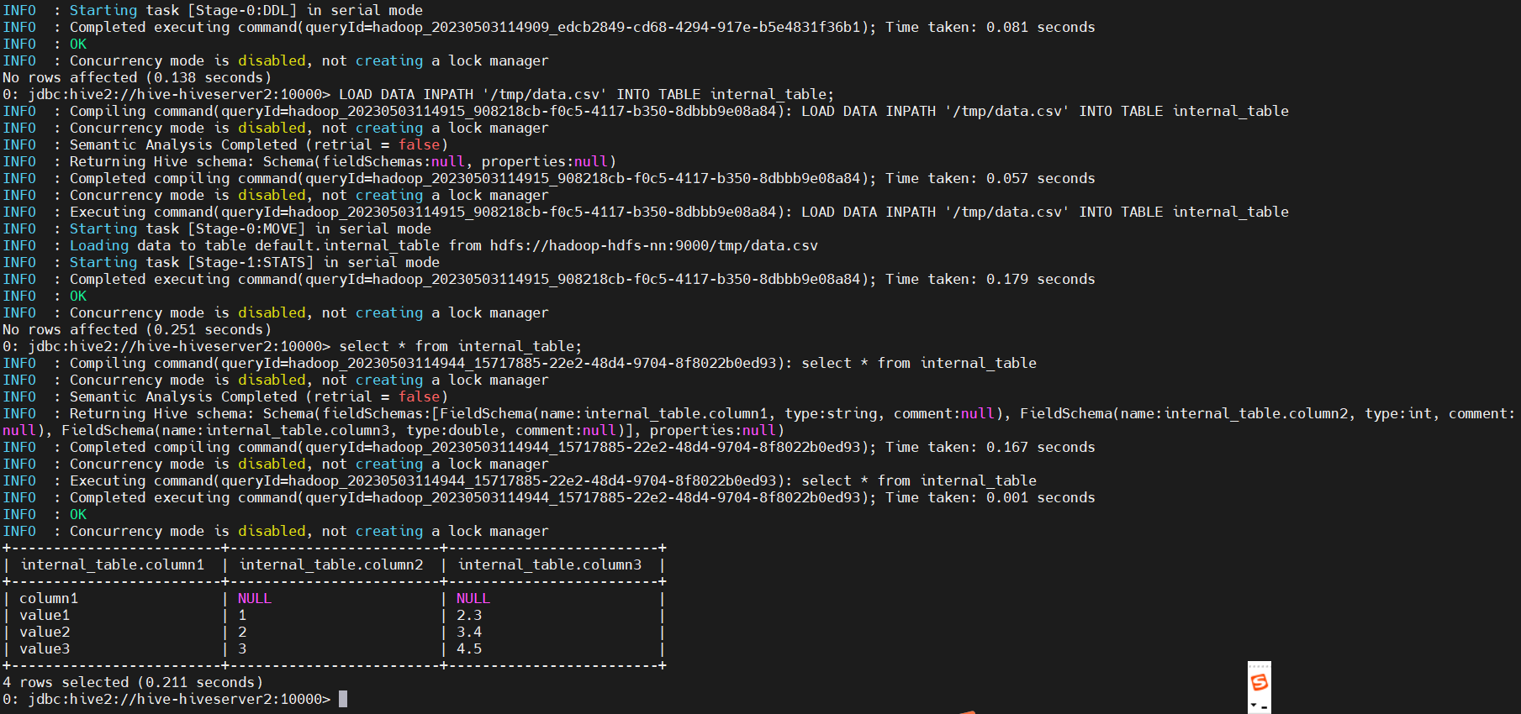Click "fieldSchemas:null" in the schema line

pyautogui.click(x=393, y=161)
